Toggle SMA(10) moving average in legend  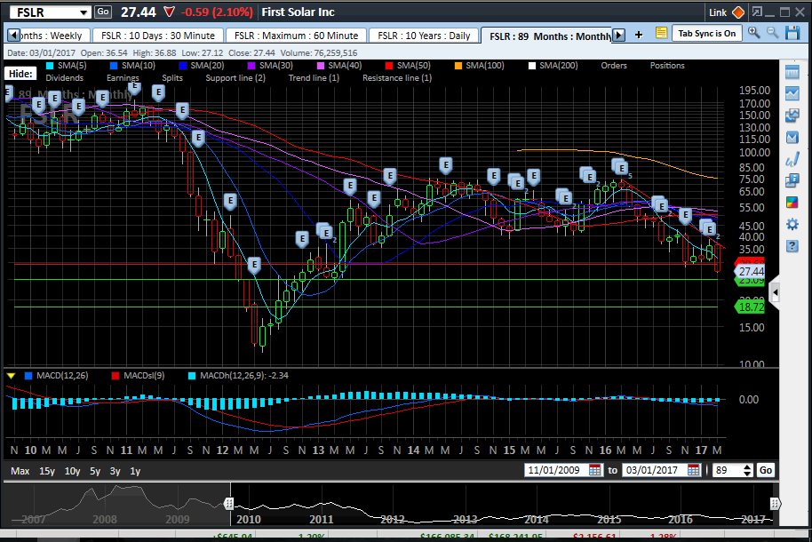coord(132,65)
